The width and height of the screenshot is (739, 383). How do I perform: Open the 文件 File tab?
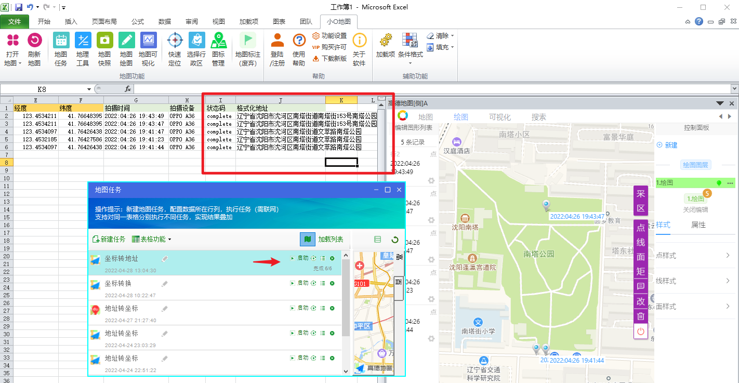tap(15, 22)
